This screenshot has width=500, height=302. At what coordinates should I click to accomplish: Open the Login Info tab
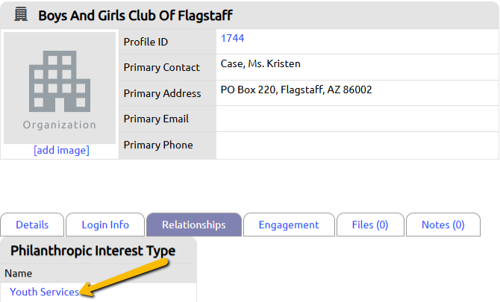tap(105, 224)
